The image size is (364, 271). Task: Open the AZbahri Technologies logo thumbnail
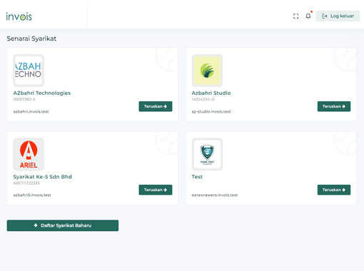point(29,71)
